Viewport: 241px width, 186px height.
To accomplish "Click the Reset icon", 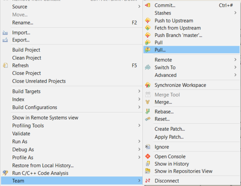I will click(x=148, y=119).
